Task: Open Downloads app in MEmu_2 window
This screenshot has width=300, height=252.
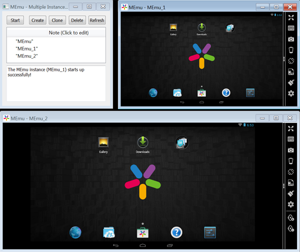Action: [142, 145]
